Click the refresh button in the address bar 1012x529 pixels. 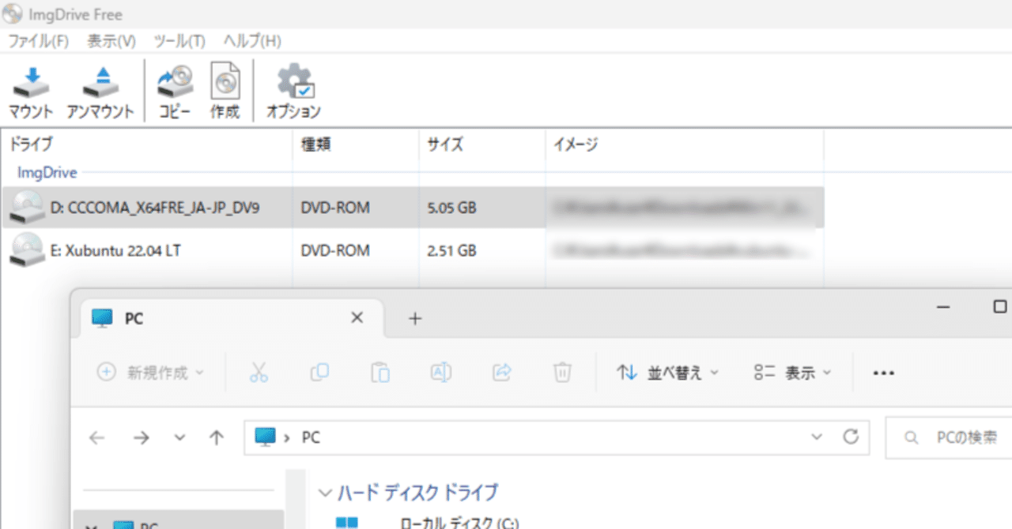point(852,437)
